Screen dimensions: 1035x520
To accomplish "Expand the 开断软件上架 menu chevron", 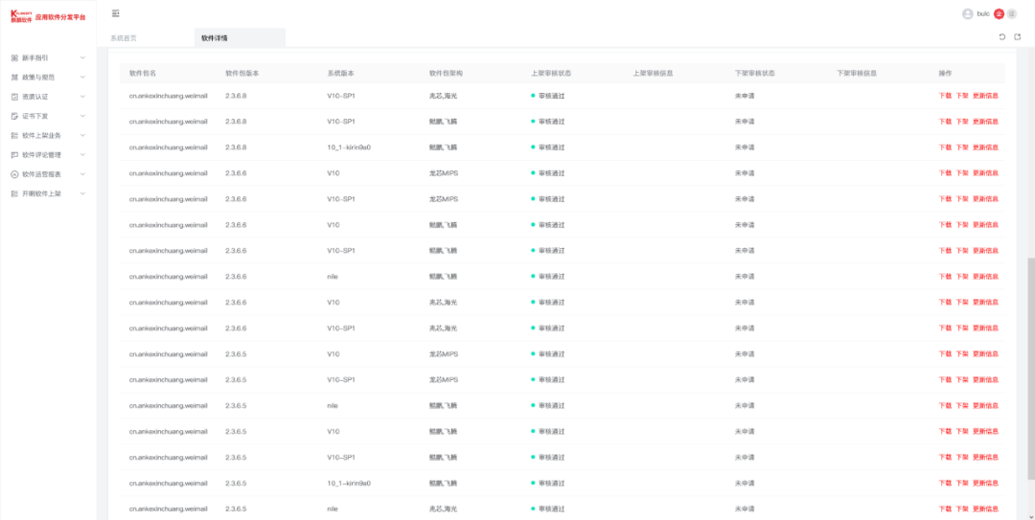I will [82, 193].
